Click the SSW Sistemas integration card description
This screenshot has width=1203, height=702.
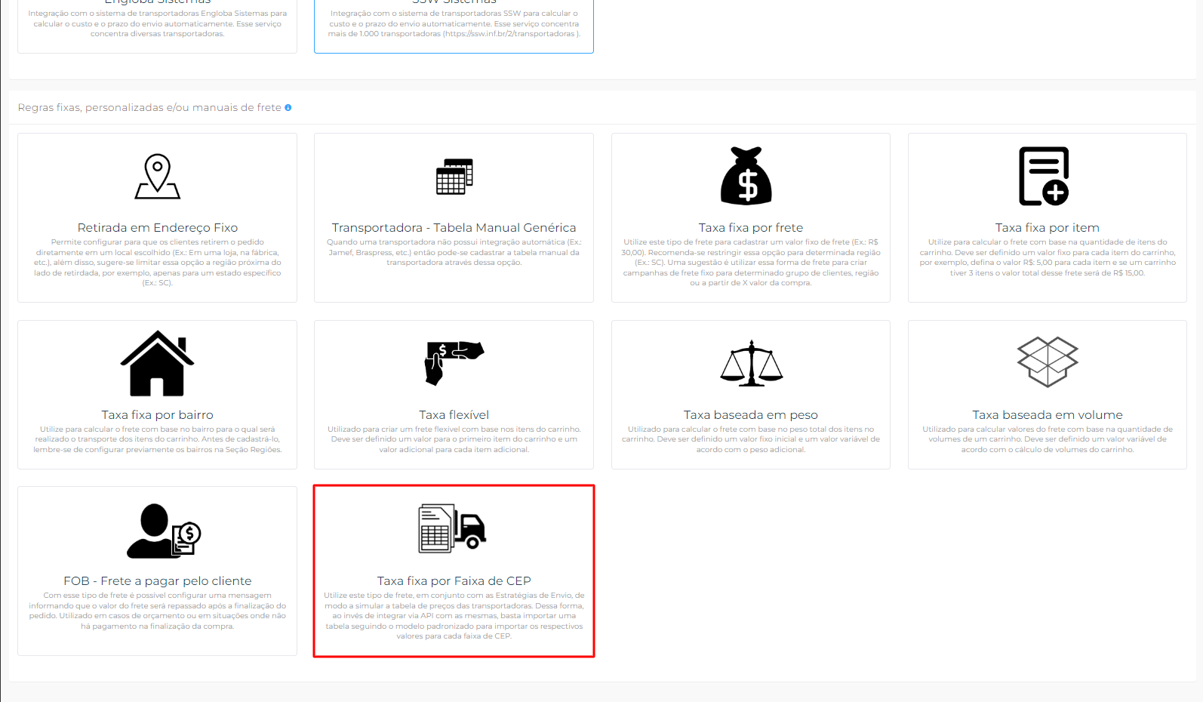coord(454,23)
